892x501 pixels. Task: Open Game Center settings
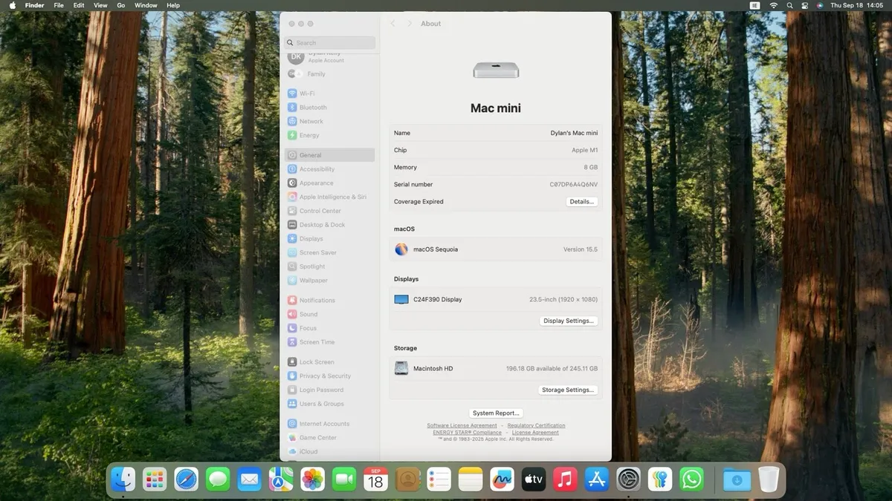329,438
